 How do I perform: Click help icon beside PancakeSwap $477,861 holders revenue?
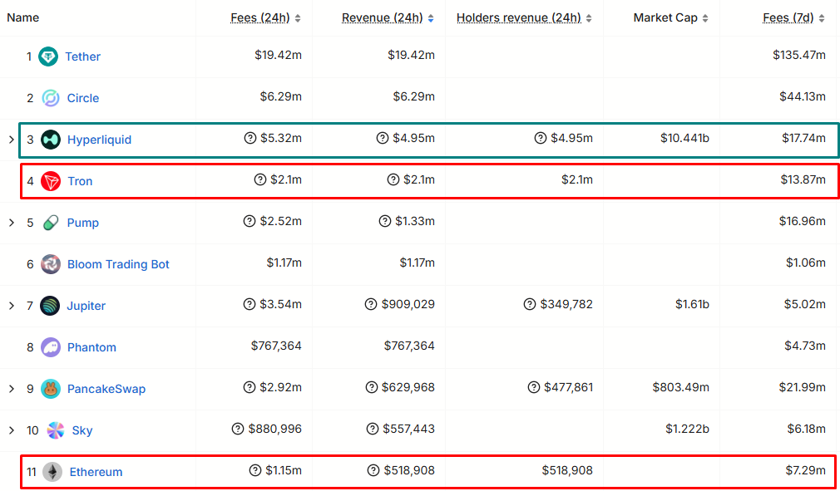(534, 387)
